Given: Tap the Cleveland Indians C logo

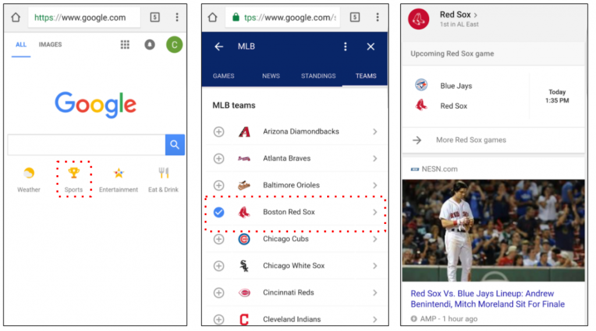Looking at the screenshot, I should click(244, 319).
